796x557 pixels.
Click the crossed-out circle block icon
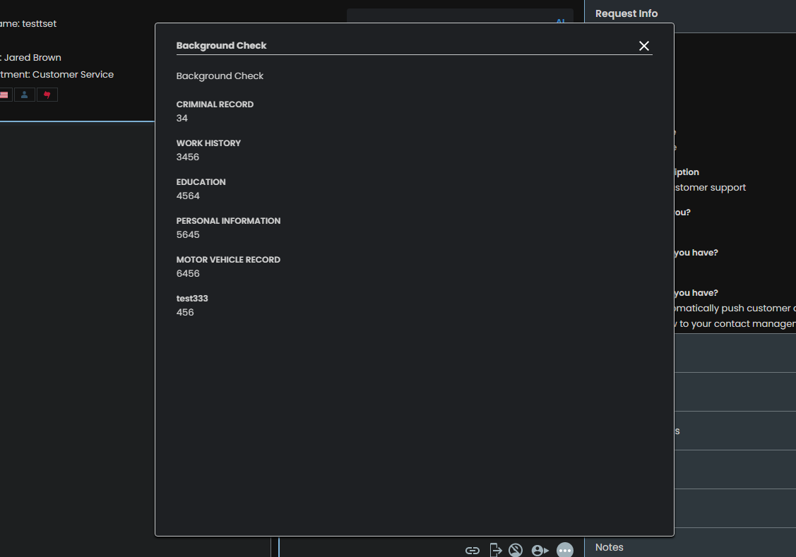(516, 550)
